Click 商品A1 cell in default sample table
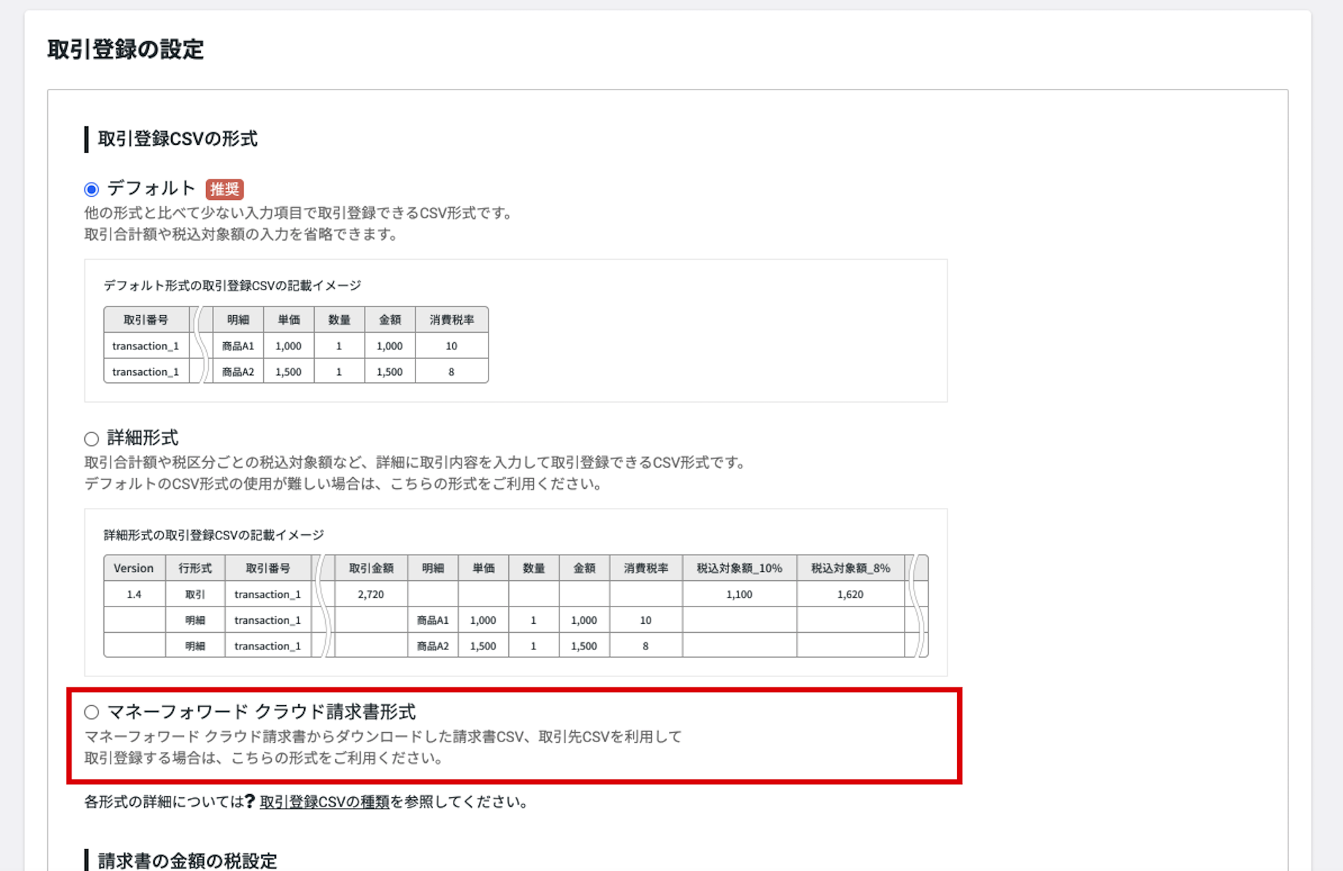The width and height of the screenshot is (1343, 871). (x=238, y=346)
